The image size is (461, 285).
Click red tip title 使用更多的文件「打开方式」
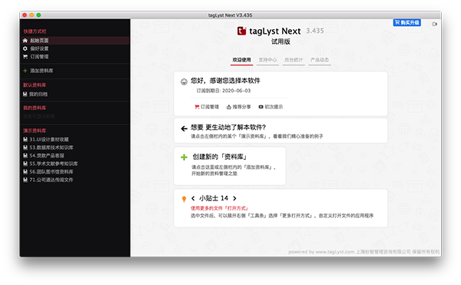[x=219, y=208]
